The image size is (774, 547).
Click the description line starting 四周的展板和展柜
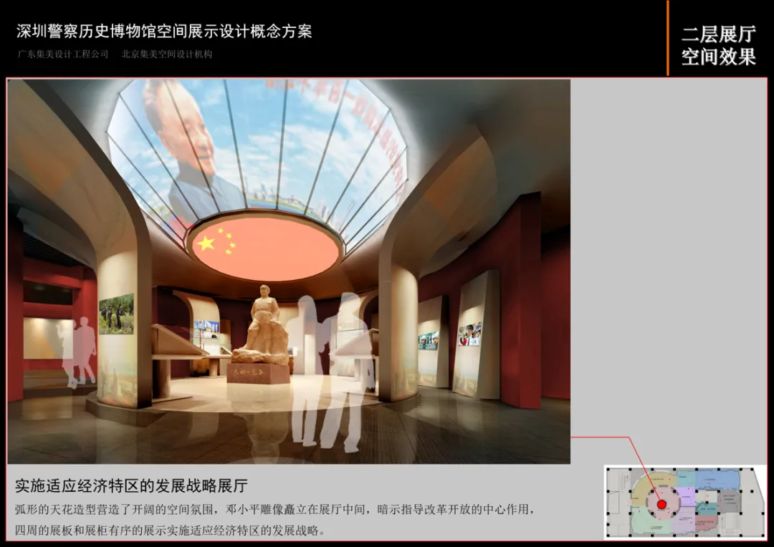pos(171,531)
